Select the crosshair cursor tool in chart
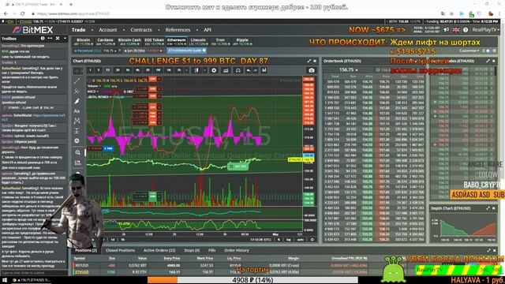Image resolution: width=505 pixels, height=284 pixels. click(77, 71)
